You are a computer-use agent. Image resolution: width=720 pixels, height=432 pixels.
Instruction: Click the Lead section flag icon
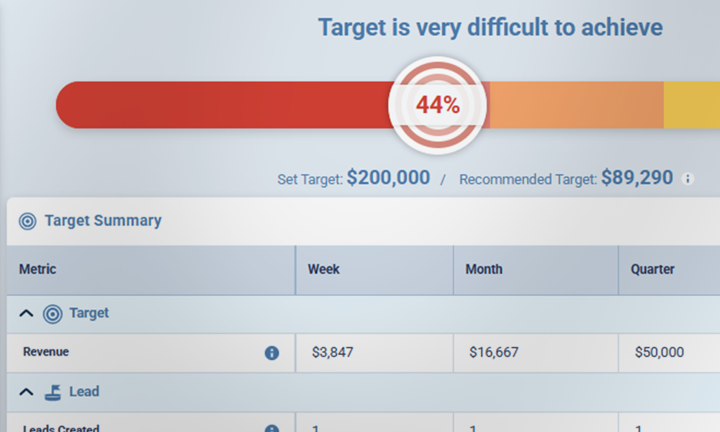(x=53, y=392)
